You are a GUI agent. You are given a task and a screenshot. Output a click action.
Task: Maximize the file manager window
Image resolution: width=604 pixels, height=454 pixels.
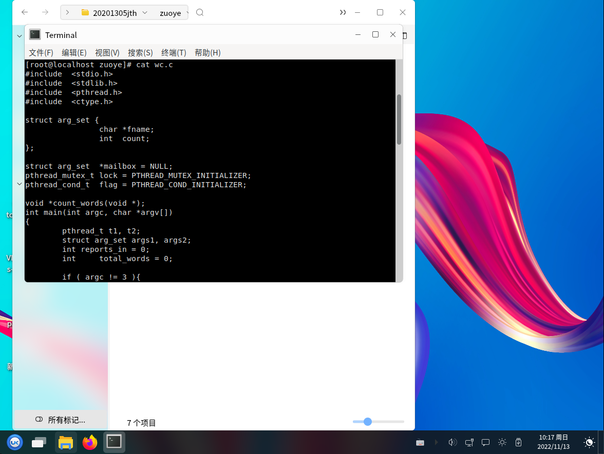pos(380,12)
